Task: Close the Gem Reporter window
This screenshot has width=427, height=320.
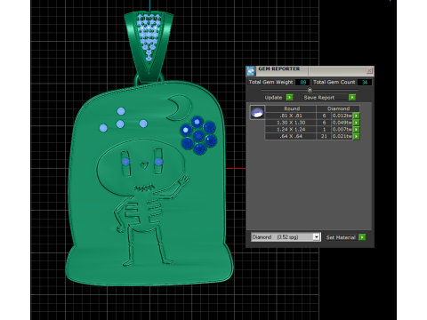Action: click(x=369, y=70)
